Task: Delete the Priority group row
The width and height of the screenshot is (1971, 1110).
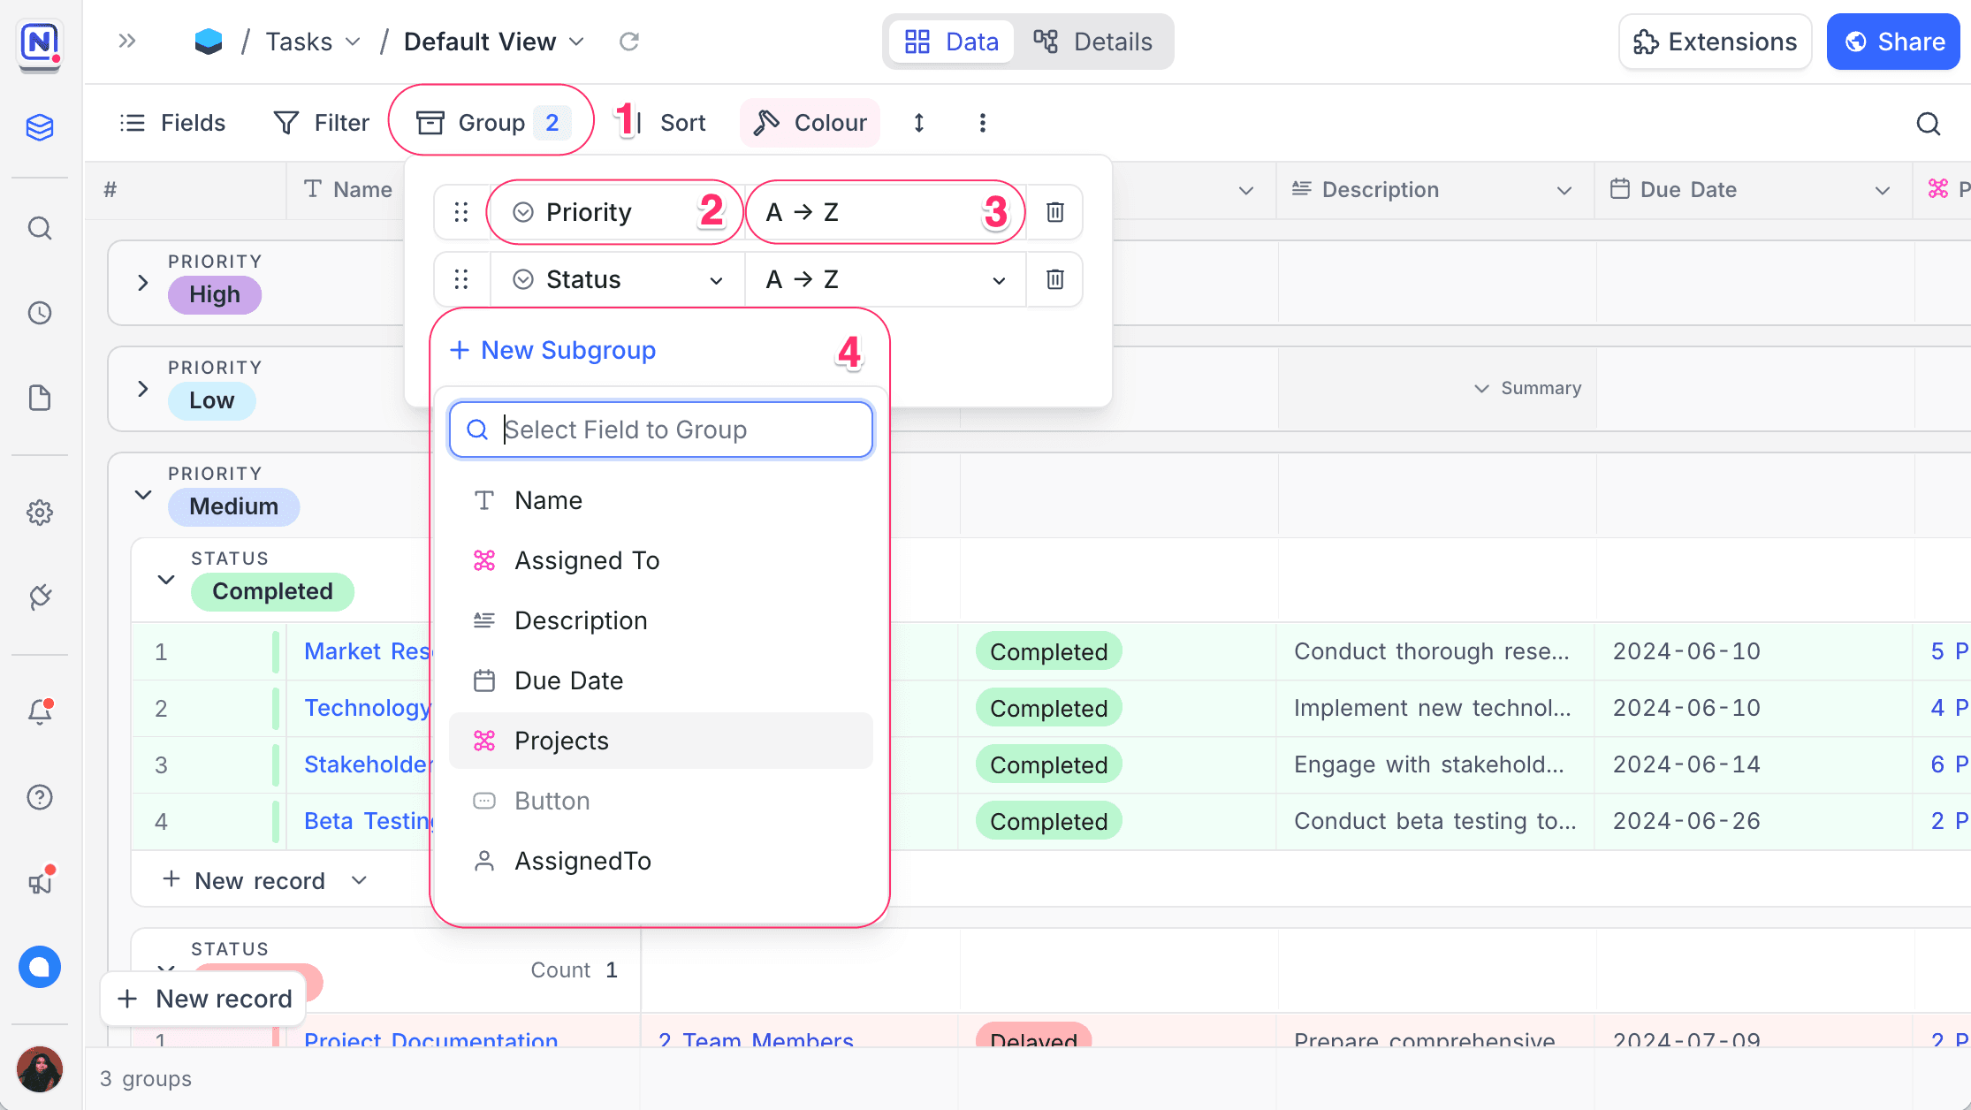Action: pos(1054,212)
